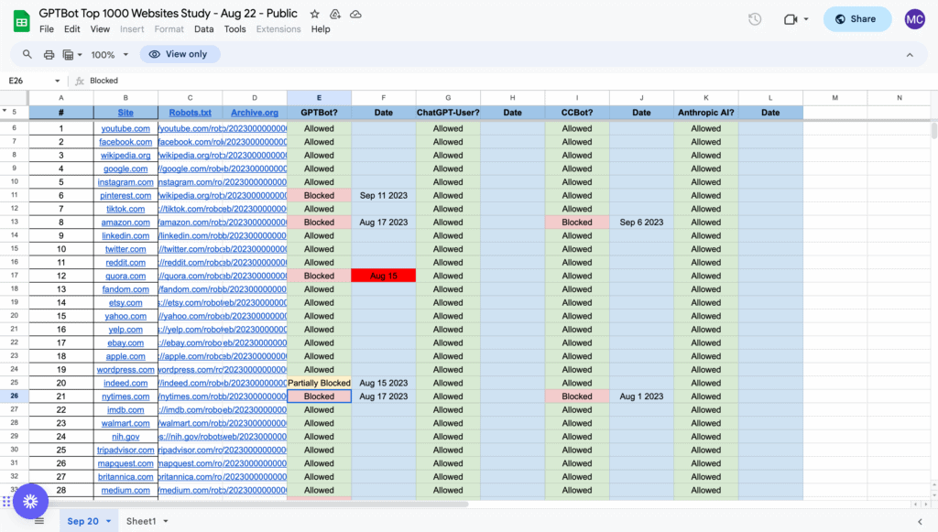938x532 pixels.
Task: Open the Tools menu
Action: [x=235, y=28]
